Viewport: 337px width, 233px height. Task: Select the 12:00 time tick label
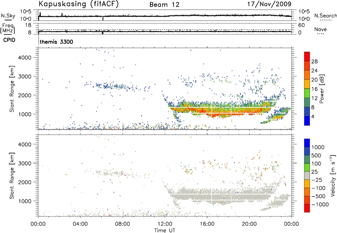(x=165, y=224)
